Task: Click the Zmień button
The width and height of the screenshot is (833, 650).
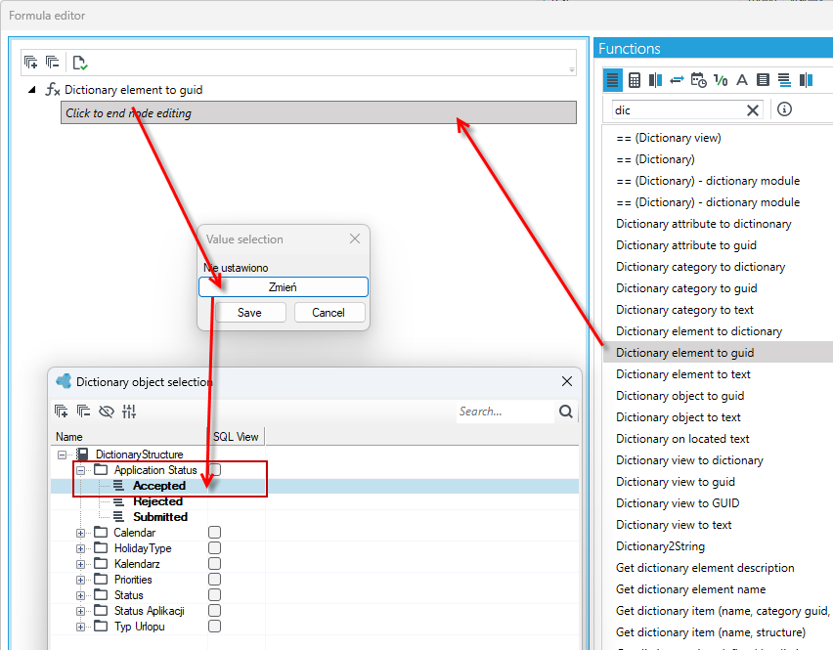Action: pos(284,287)
